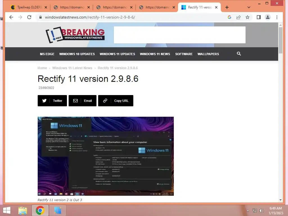Open the network tray icon
288x216 pixels.
[255, 211]
